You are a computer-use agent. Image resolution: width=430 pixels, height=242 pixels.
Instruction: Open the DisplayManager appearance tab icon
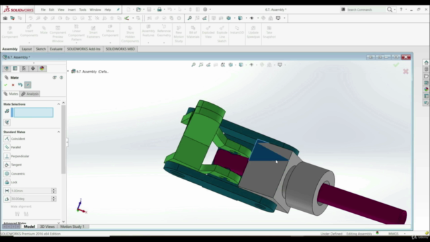point(42,69)
